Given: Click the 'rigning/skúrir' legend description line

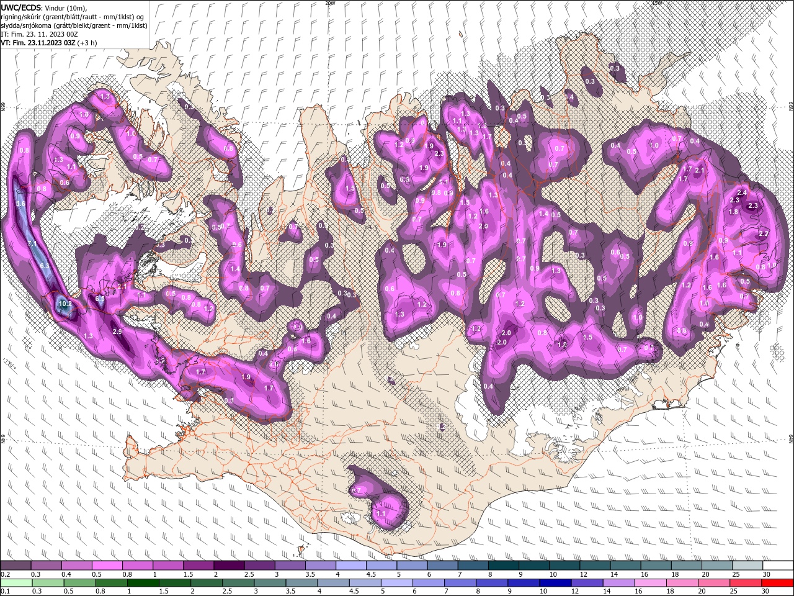Looking at the screenshot, I should coord(73,17).
